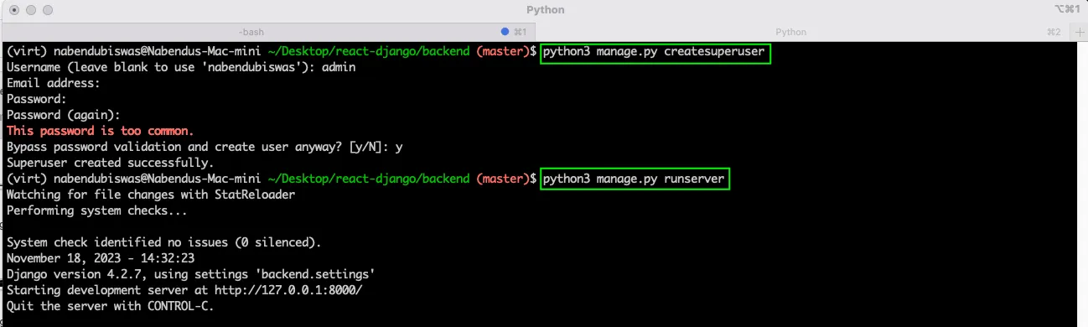Click the ⌘2 shortcut label on Python tab

coord(1054,32)
